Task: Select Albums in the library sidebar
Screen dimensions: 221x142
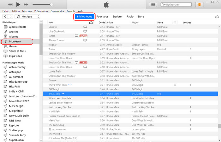Action: [14, 37]
